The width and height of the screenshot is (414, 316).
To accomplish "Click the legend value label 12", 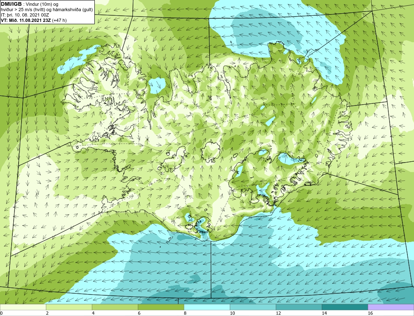I will [278, 313].
